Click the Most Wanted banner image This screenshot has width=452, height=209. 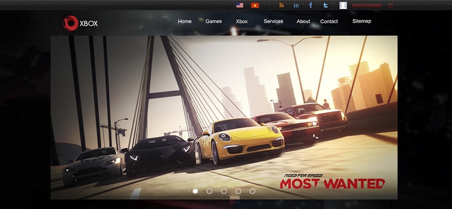pos(224,117)
